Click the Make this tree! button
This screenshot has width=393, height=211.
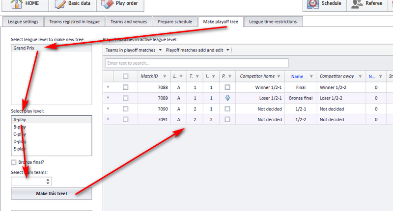coord(52,193)
